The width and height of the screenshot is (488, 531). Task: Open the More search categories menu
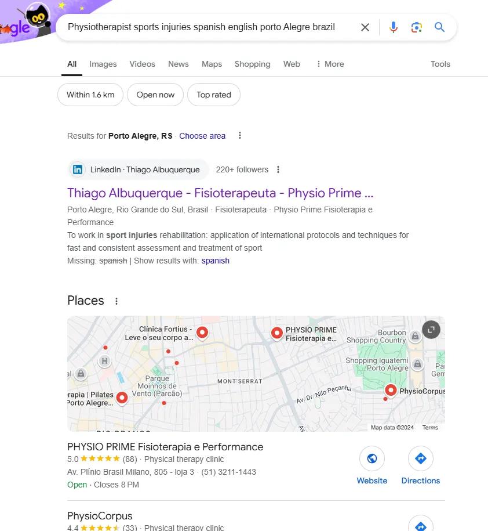[x=330, y=64]
